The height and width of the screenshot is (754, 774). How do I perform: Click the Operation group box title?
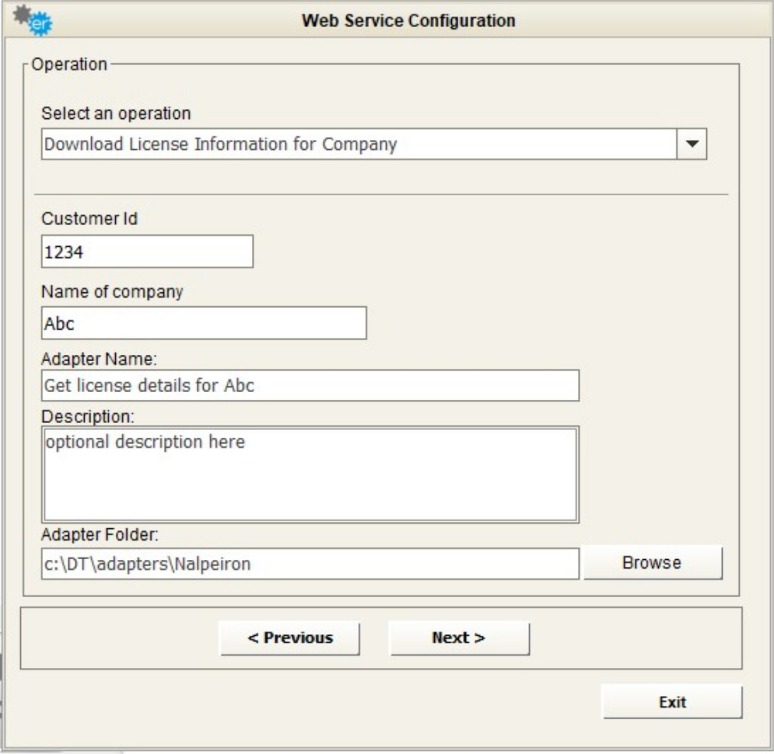tap(70, 65)
